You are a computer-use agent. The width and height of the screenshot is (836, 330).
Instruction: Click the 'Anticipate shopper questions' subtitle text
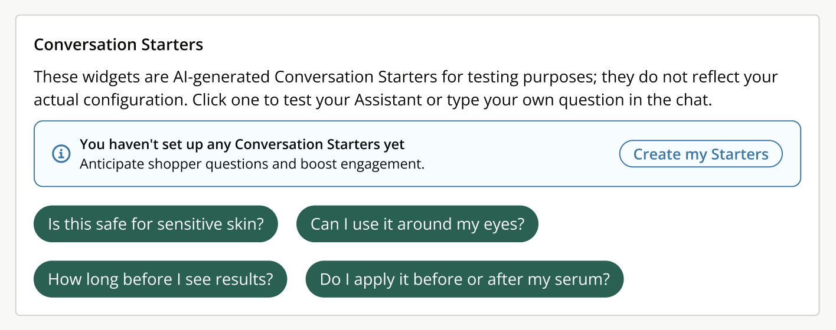[x=252, y=164]
